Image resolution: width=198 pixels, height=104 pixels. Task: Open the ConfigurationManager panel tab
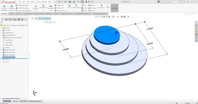pos(10,19)
